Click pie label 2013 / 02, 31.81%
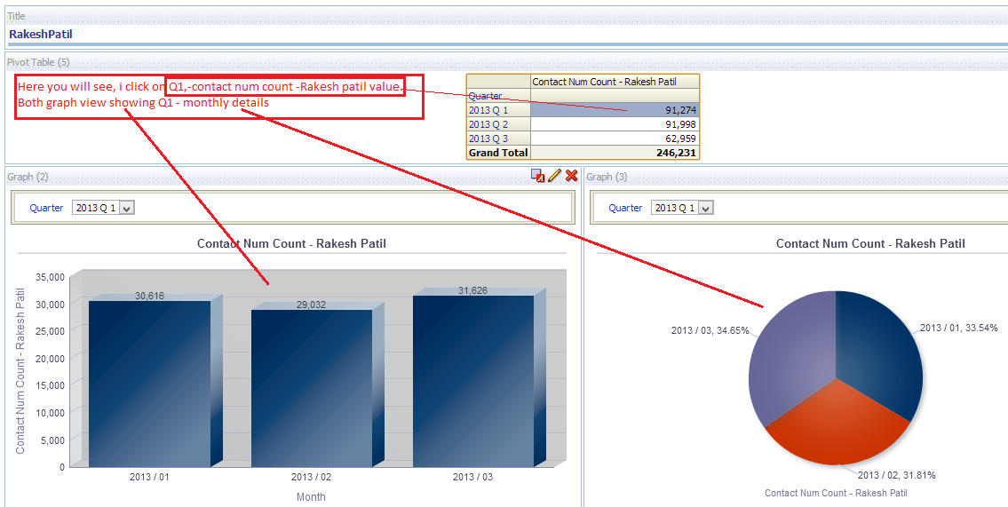 [x=897, y=476]
